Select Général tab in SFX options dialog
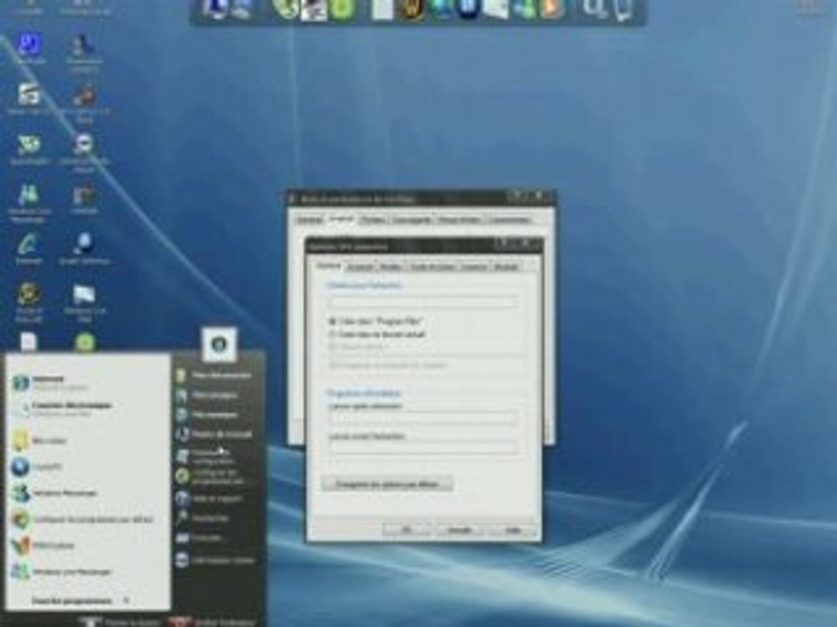 (329, 266)
